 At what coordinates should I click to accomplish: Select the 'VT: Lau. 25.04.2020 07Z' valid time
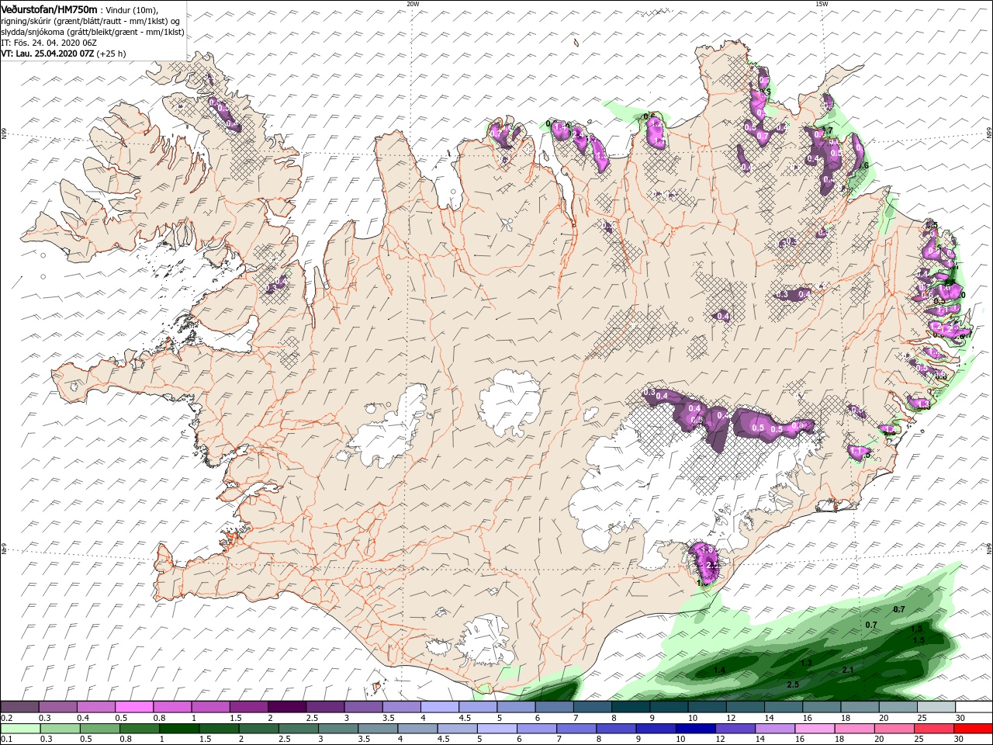pyautogui.click(x=47, y=54)
